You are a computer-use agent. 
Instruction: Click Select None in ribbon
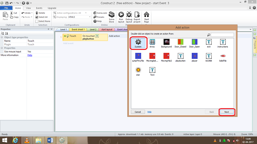point(43,21)
